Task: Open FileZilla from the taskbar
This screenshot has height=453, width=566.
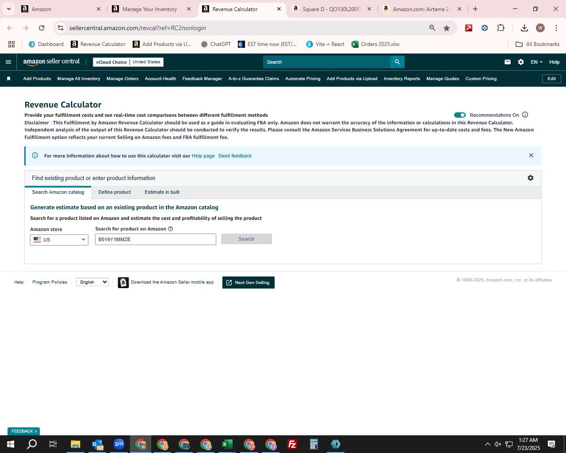Action: 292,444
